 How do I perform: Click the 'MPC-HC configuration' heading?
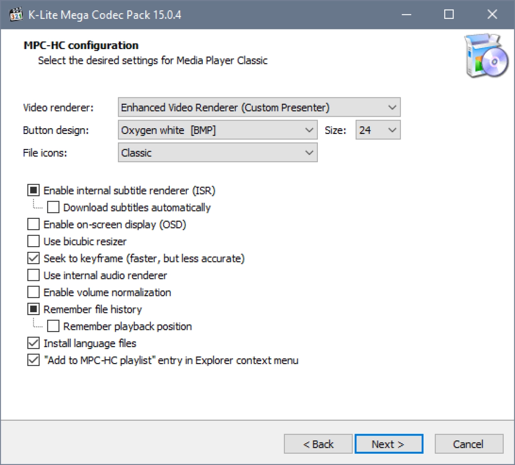(81, 45)
